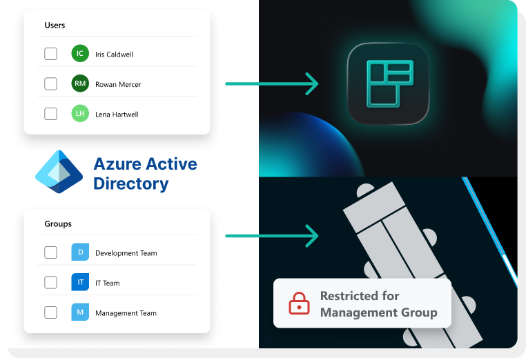Screen dimensions: 526x358
Task: Click the Azure Active Directory title text
Action: click(x=145, y=174)
